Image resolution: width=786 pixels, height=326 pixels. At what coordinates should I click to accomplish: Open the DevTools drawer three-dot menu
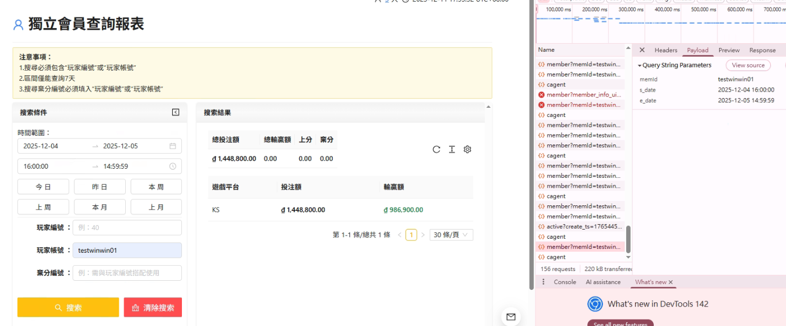click(543, 282)
